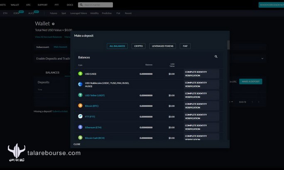Open the Docs menu item
The height and width of the screenshot is (170, 284).
click(70, 5)
